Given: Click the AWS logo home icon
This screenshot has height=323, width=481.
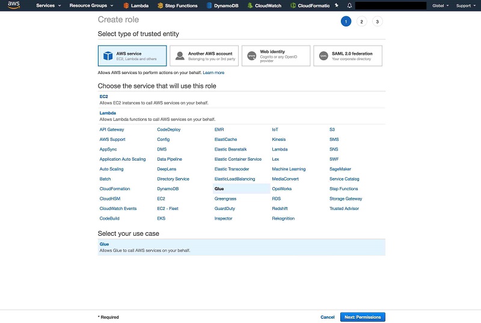Looking at the screenshot, I should pyautogui.click(x=14, y=5).
